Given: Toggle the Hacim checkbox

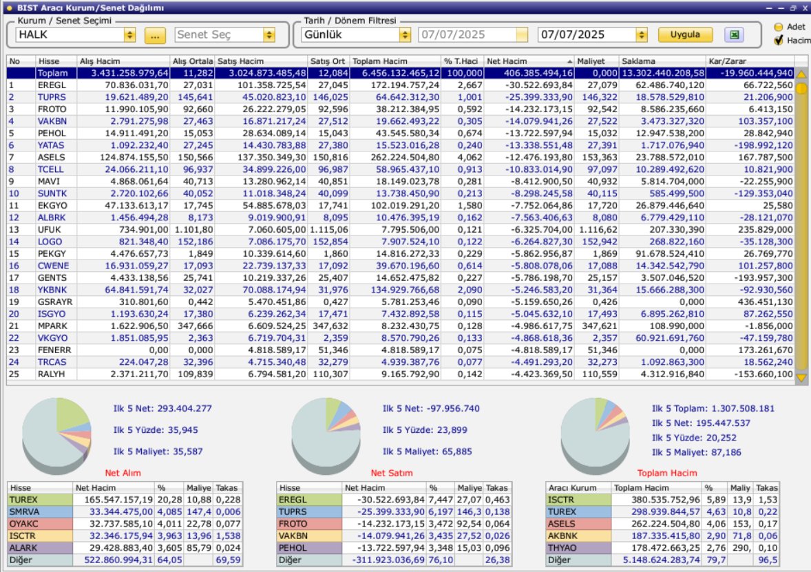Looking at the screenshot, I should click(x=779, y=40).
